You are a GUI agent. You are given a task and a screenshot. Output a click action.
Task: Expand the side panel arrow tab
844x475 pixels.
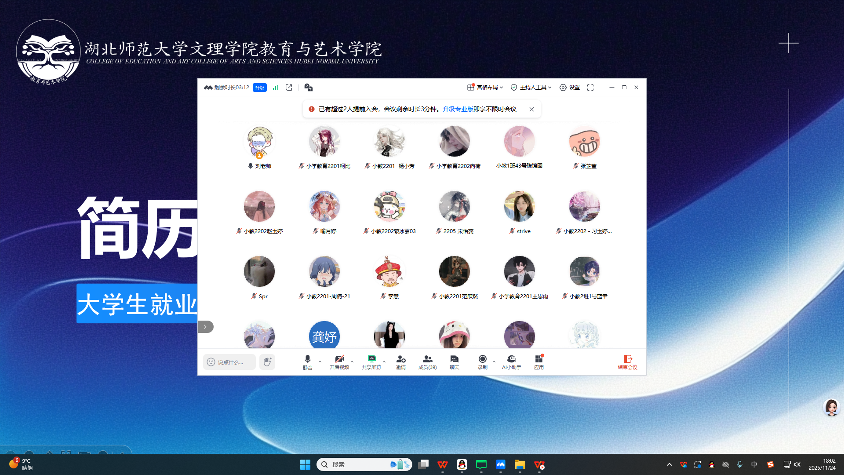coord(205,327)
